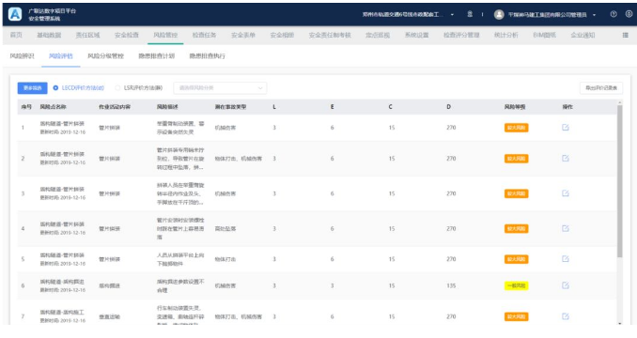Click the export evaluation record button
Viewport: 637px width, 338px height.
tap(601, 88)
